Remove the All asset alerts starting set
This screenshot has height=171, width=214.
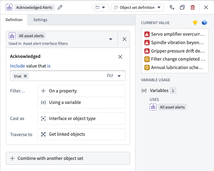(124, 39)
